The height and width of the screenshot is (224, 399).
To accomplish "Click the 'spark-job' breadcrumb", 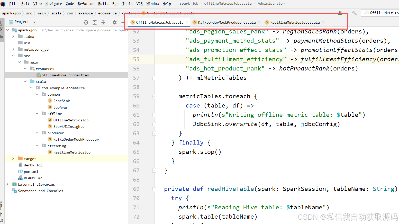I will pyautogui.click(x=11, y=13).
